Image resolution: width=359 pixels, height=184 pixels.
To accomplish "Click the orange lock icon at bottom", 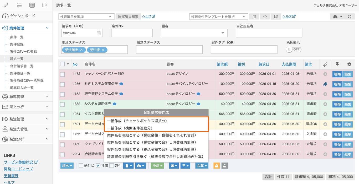I will point(216,165).
